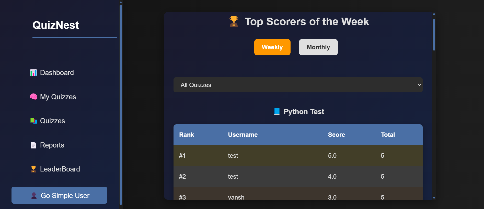Click the Score column header
This screenshot has height=209, width=484.
[x=336, y=135]
